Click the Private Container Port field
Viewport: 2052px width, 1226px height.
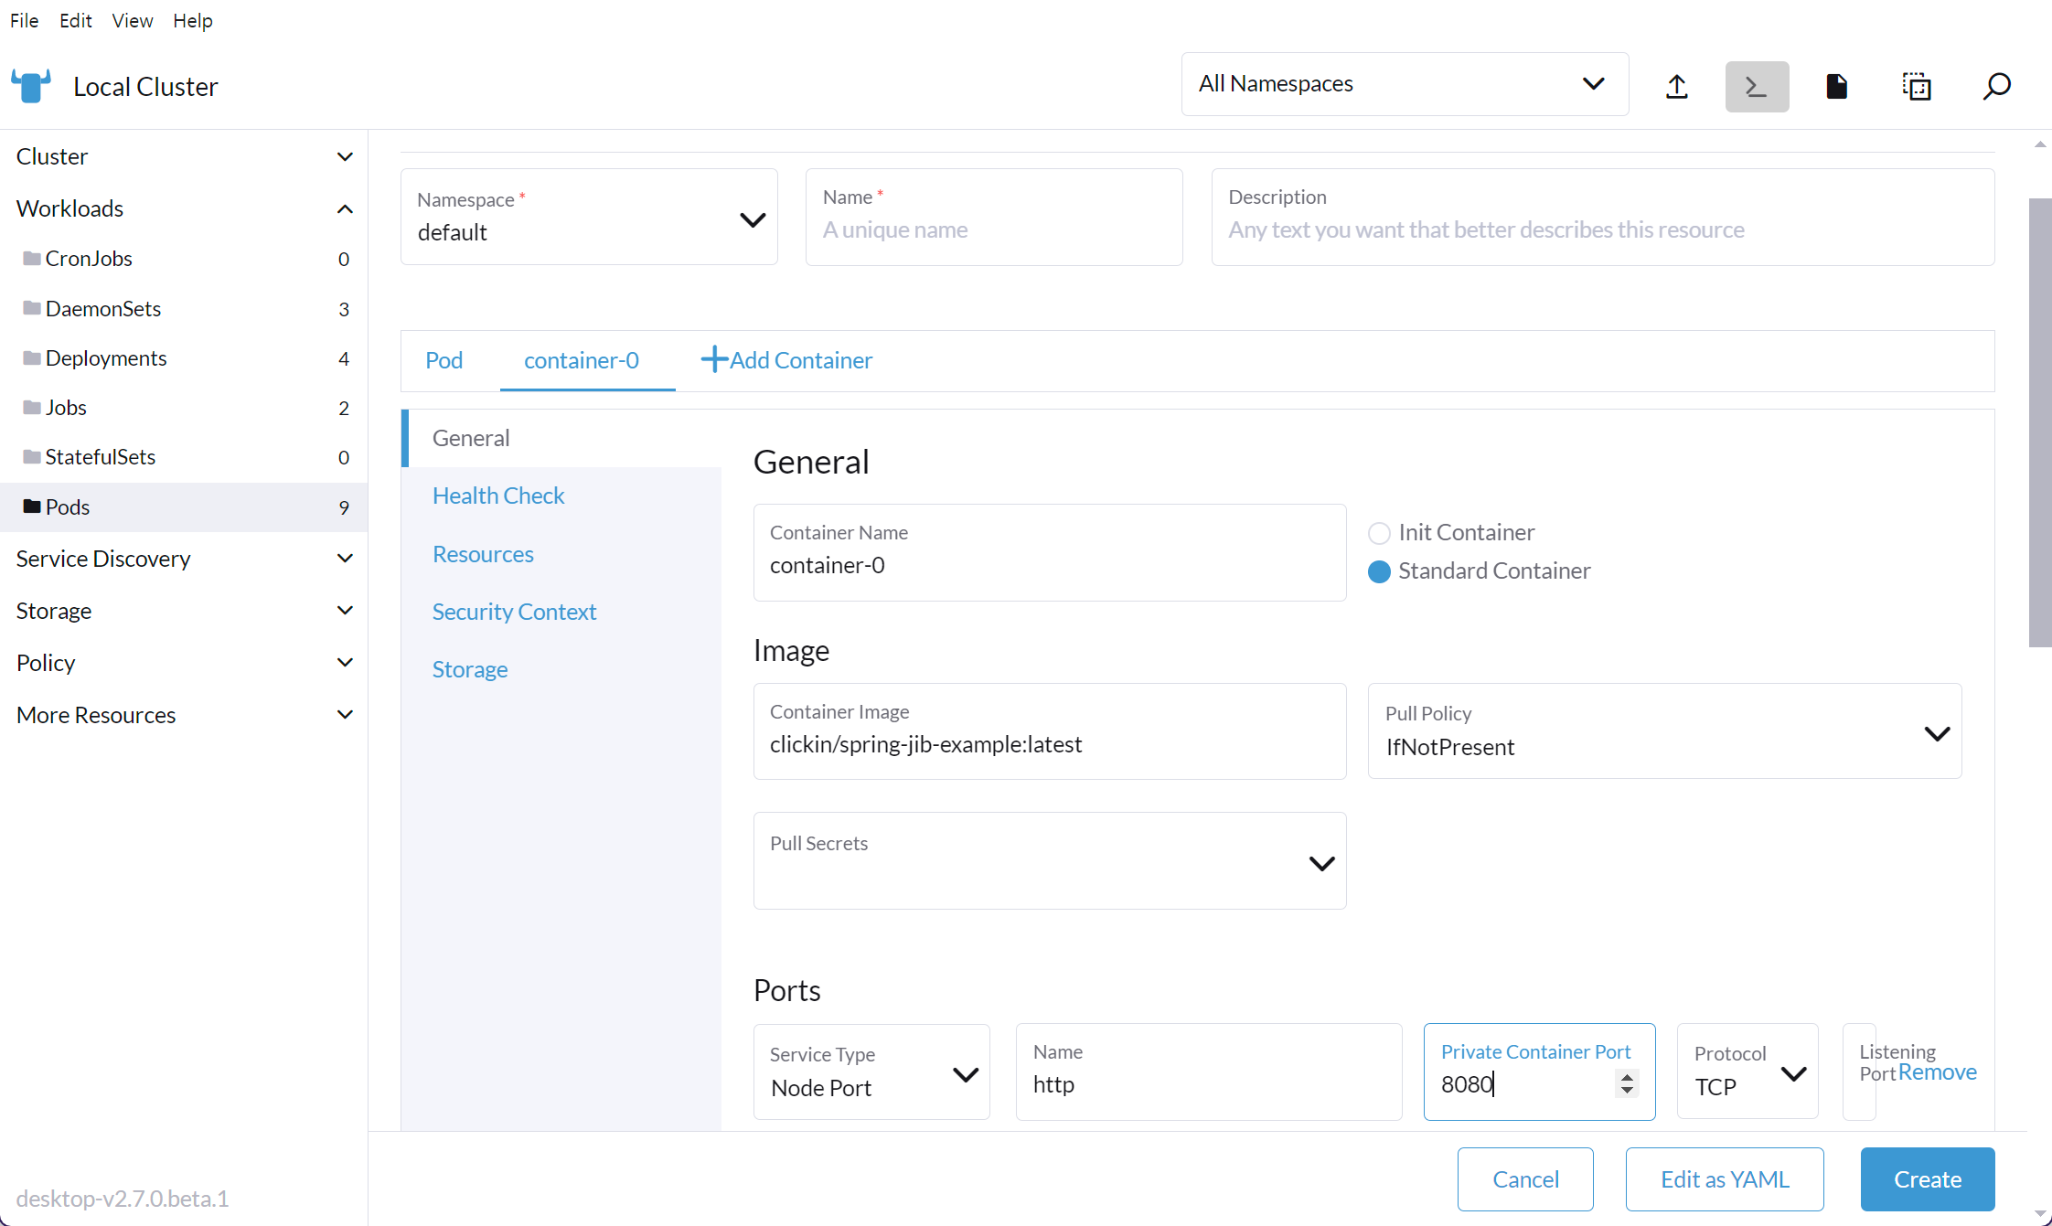click(1539, 1071)
